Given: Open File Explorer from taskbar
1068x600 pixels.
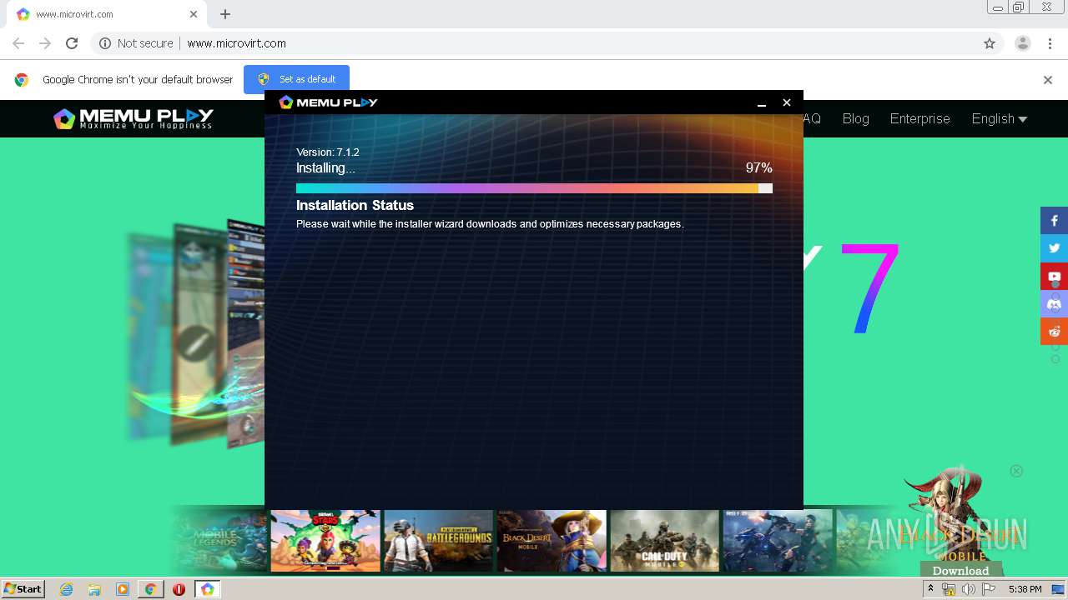Looking at the screenshot, I should tap(94, 589).
